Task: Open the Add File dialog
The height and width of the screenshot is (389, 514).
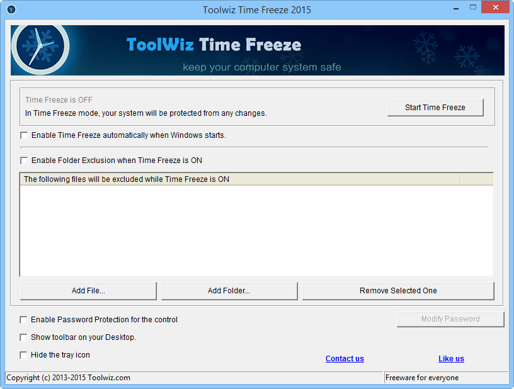Action: coord(88,290)
